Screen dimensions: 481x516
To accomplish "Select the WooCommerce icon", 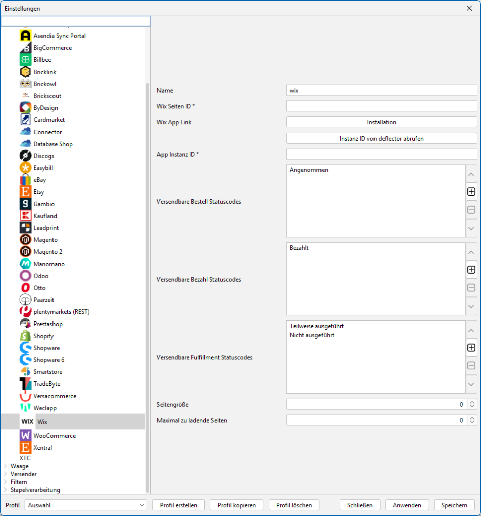I will click(25, 436).
